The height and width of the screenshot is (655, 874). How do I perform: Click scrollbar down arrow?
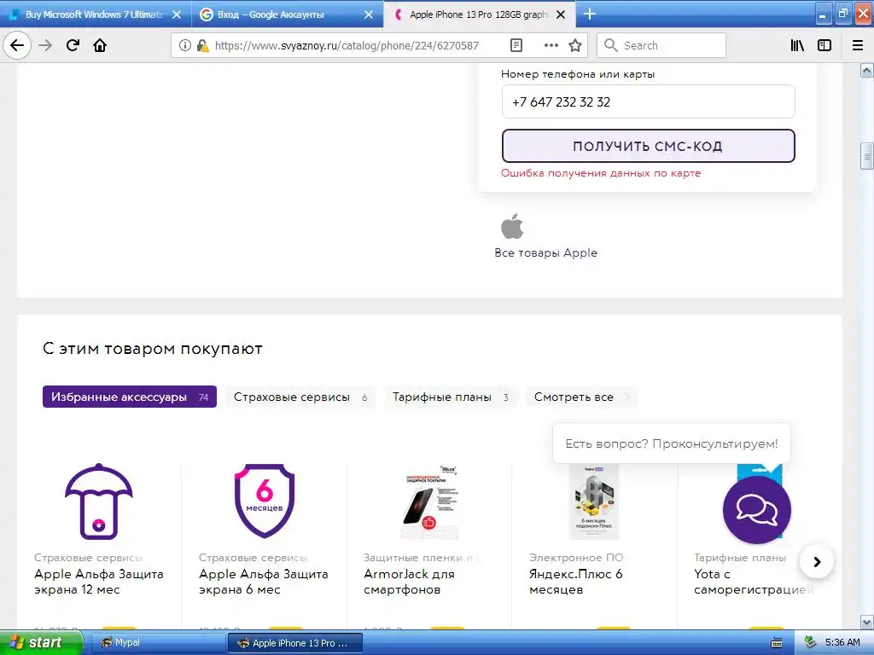coord(867,622)
